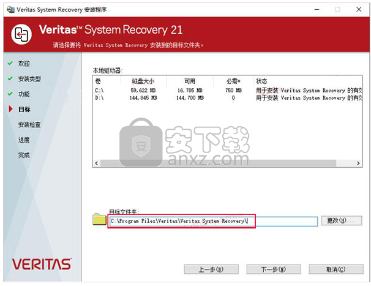Close the installer window
The image size is (371, 286).
point(359,9)
